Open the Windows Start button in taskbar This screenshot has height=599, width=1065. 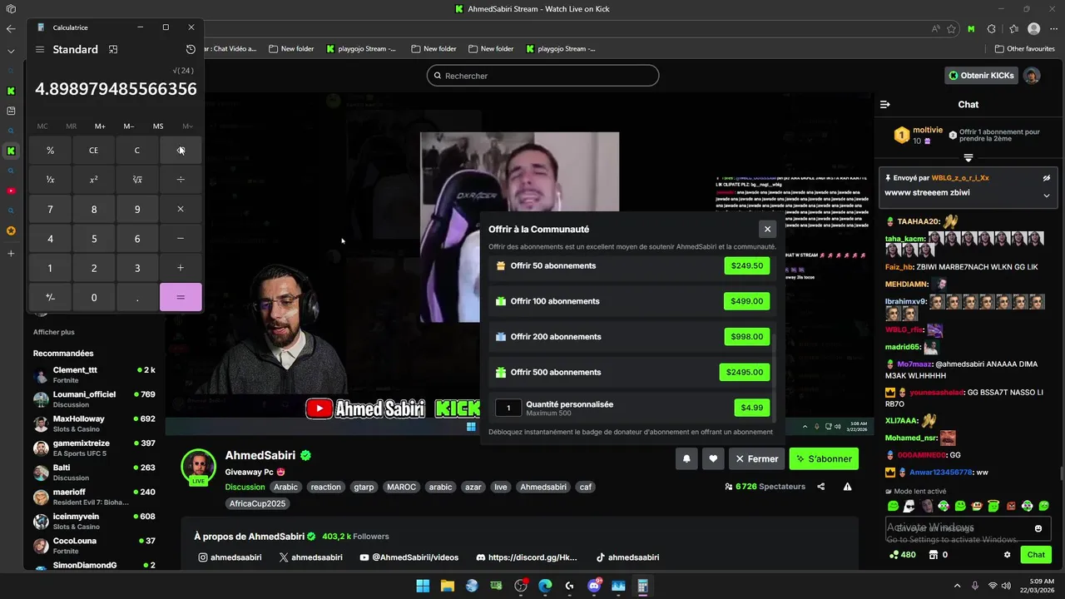coord(423,586)
